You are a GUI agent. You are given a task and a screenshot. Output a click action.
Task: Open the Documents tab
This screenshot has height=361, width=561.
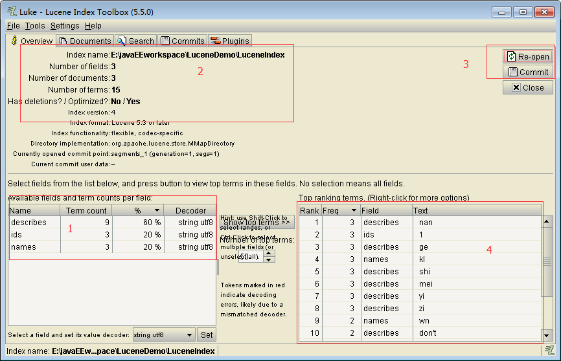[x=85, y=41]
